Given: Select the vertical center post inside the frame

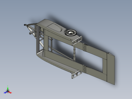Looking at the screenshot, I should pyautogui.click(x=74, y=54).
